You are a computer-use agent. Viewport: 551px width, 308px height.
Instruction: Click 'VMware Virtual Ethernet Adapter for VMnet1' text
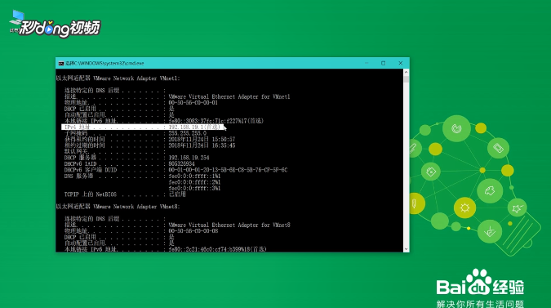[229, 96]
